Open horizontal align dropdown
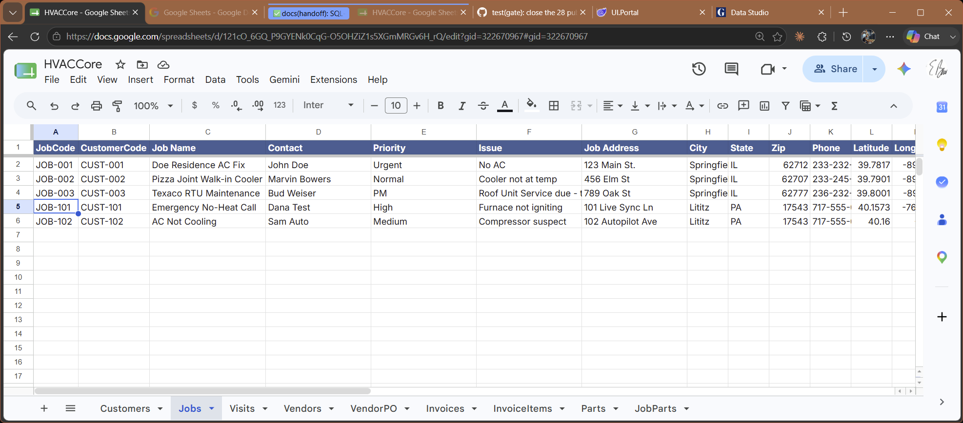This screenshot has width=963, height=423. pyautogui.click(x=613, y=106)
